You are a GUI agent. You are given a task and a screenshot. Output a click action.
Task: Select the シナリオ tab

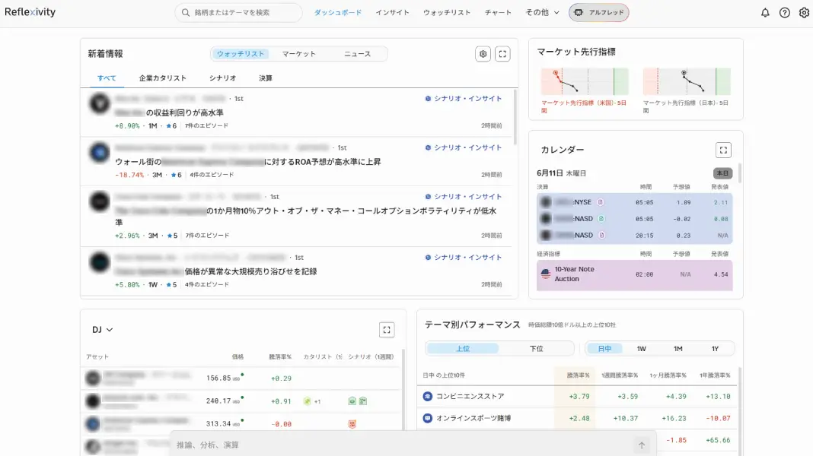222,78
